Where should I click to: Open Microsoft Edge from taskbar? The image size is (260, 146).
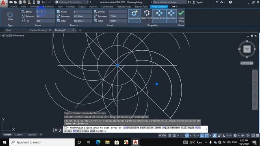98,142
